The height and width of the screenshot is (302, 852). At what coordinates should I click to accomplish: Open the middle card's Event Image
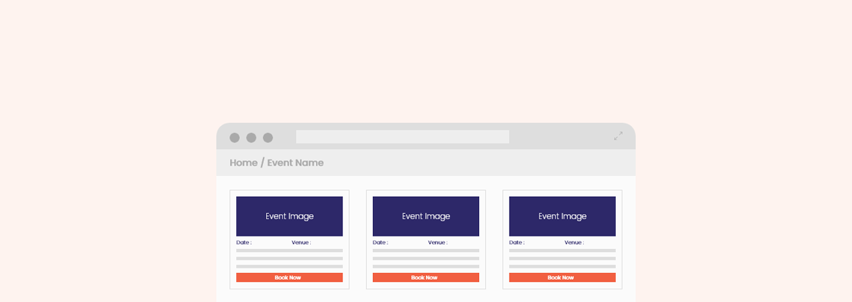[x=426, y=216]
